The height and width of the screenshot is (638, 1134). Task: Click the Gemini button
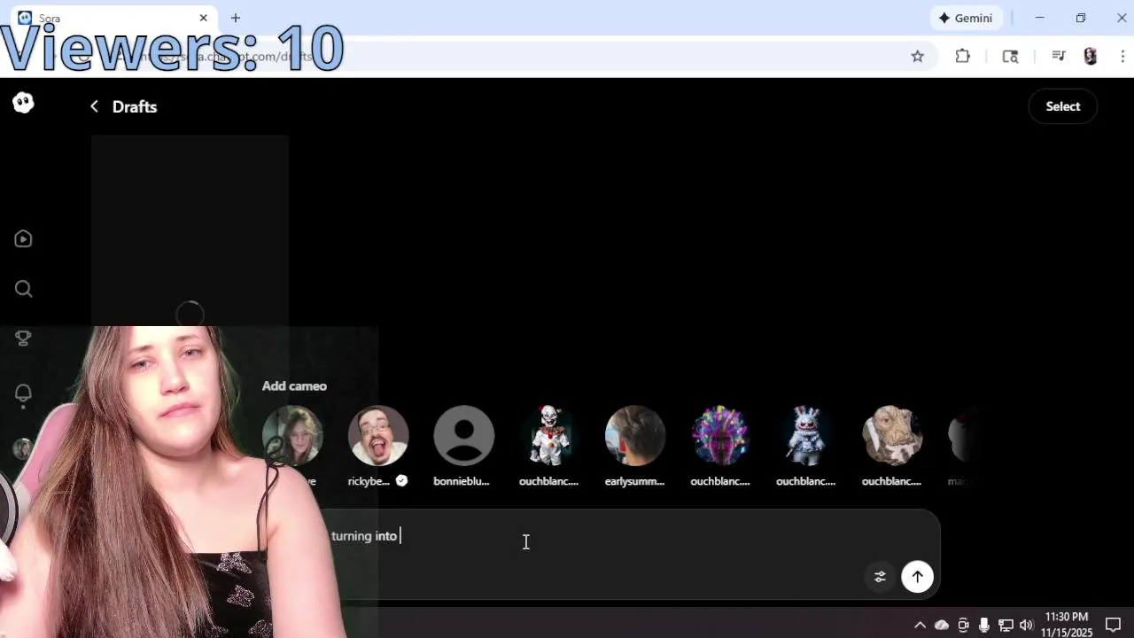click(966, 18)
